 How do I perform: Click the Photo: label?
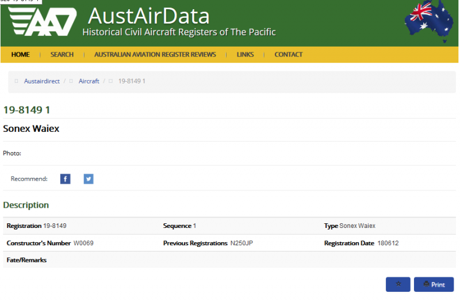[x=12, y=153]
